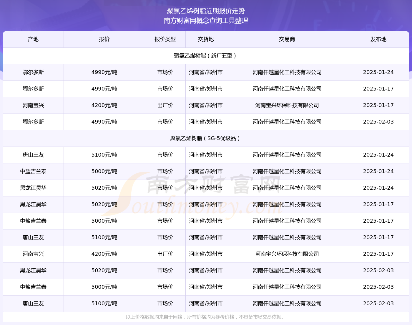This screenshot has height=325, width=412.
Task: Select 出厂价 in the 新厂五型 section
Action: (165, 105)
